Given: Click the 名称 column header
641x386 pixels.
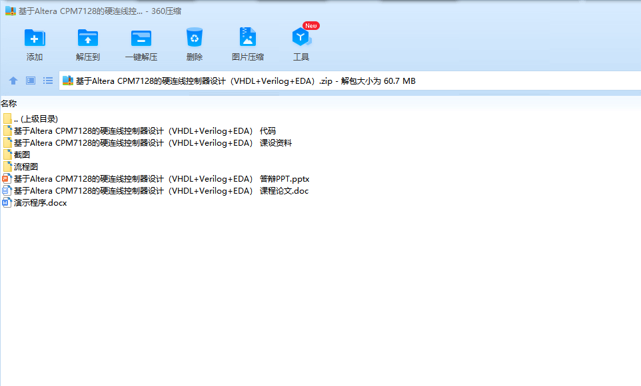Looking at the screenshot, I should pyautogui.click(x=9, y=104).
